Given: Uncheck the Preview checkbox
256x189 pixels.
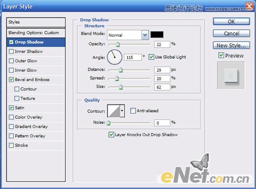Looking at the screenshot, I should coord(221,55).
